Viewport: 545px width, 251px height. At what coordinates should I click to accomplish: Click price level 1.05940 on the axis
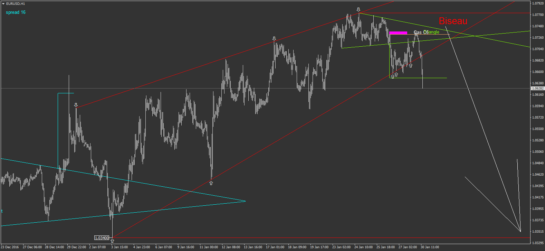click(x=538, y=106)
